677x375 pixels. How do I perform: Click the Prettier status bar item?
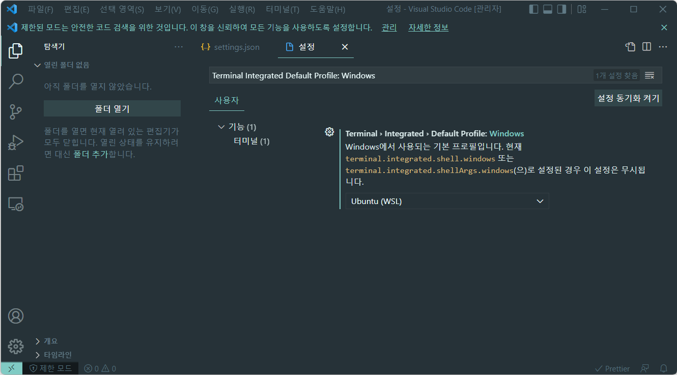(x=612, y=368)
